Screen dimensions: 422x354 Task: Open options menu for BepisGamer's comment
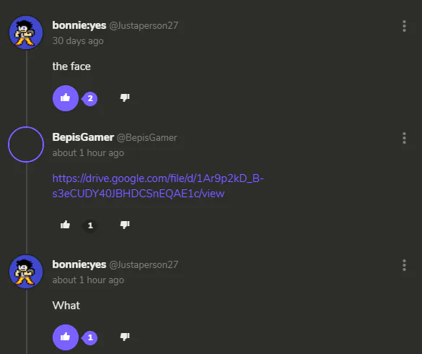point(404,138)
